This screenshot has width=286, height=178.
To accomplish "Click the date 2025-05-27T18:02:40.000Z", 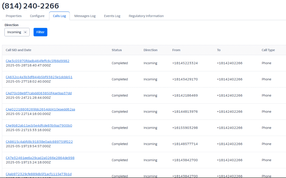I will (28, 81).
